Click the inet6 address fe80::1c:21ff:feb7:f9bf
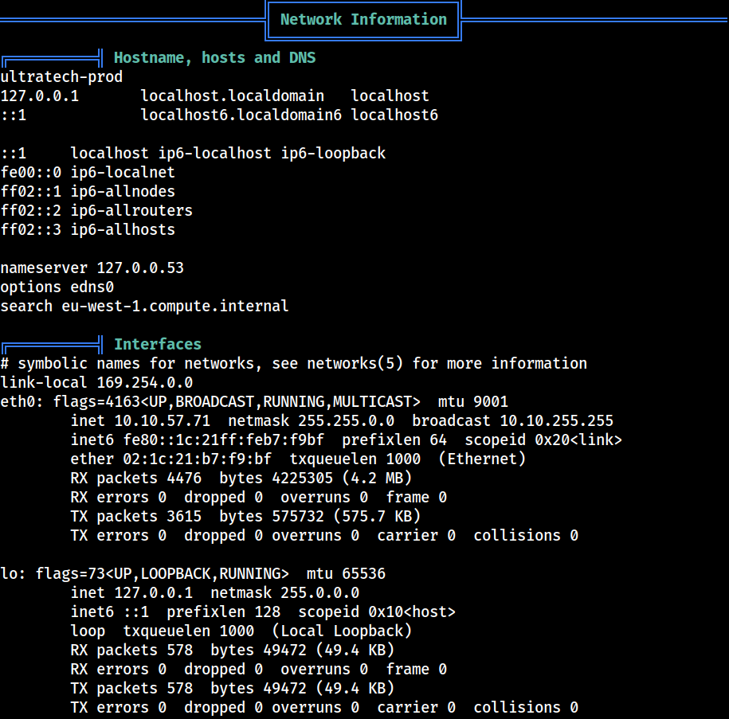The height and width of the screenshot is (719, 729). (223, 440)
